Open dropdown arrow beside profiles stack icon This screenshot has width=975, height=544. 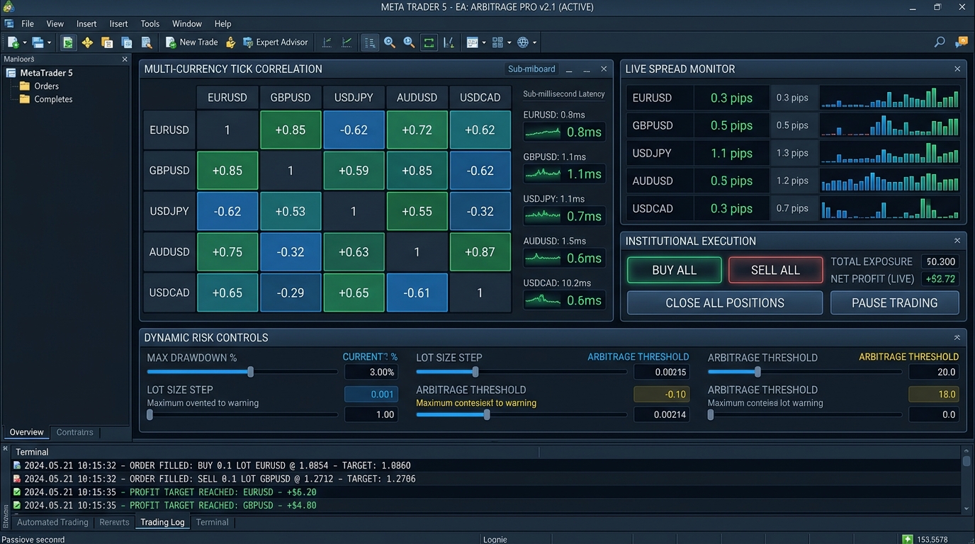point(49,42)
